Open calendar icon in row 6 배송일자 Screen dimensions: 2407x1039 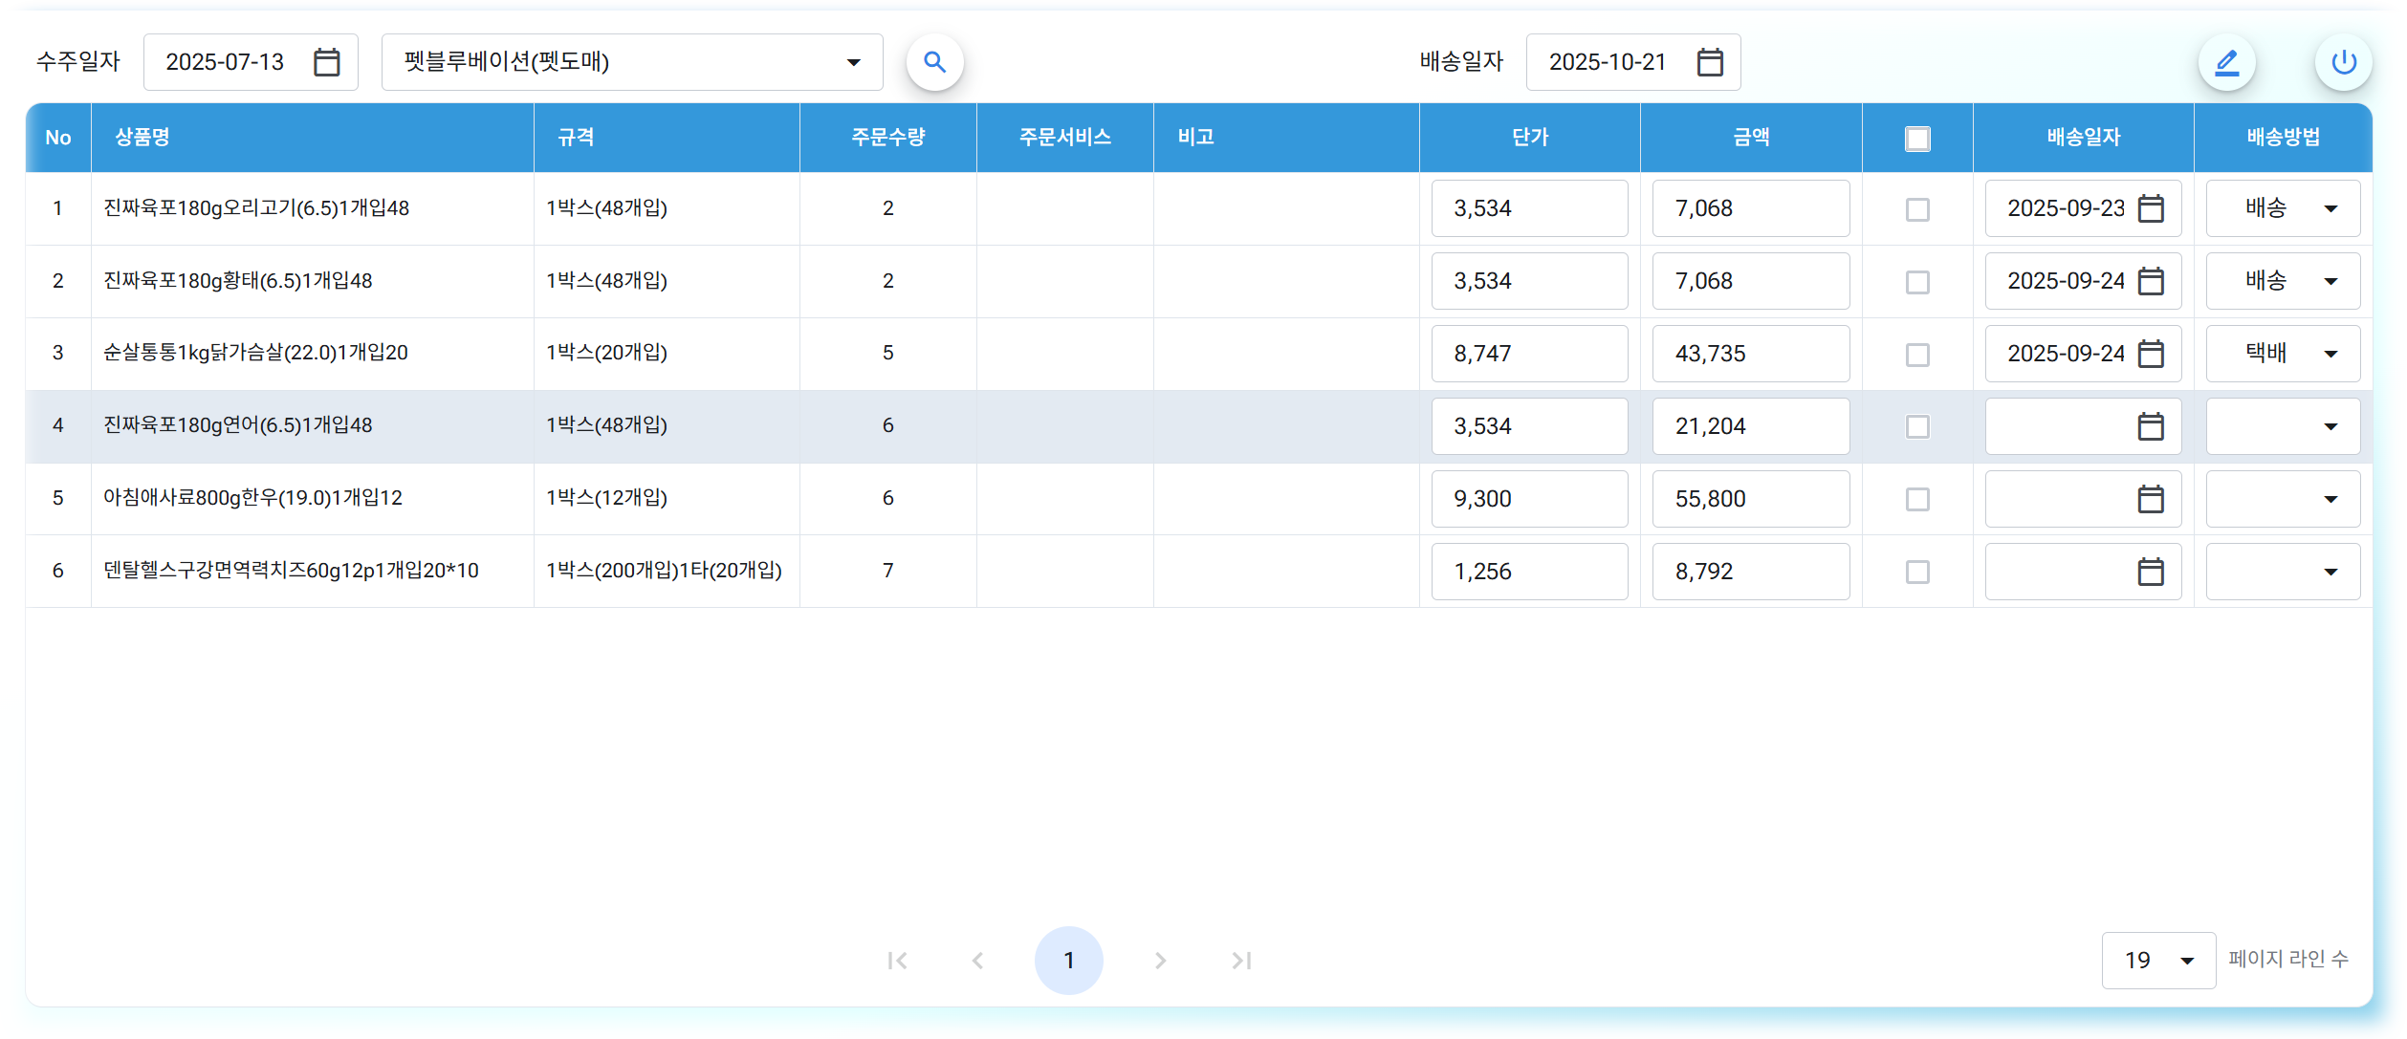point(2151,572)
